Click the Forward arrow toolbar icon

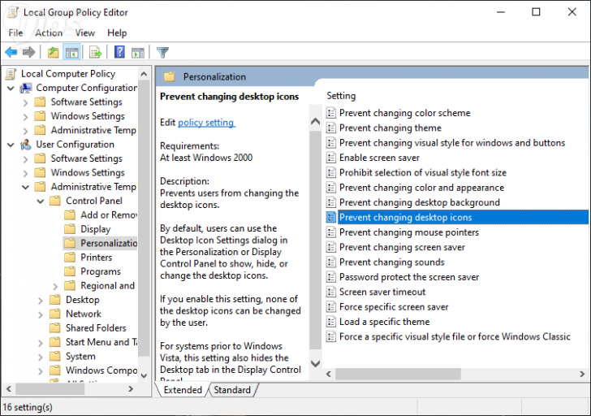click(x=28, y=52)
